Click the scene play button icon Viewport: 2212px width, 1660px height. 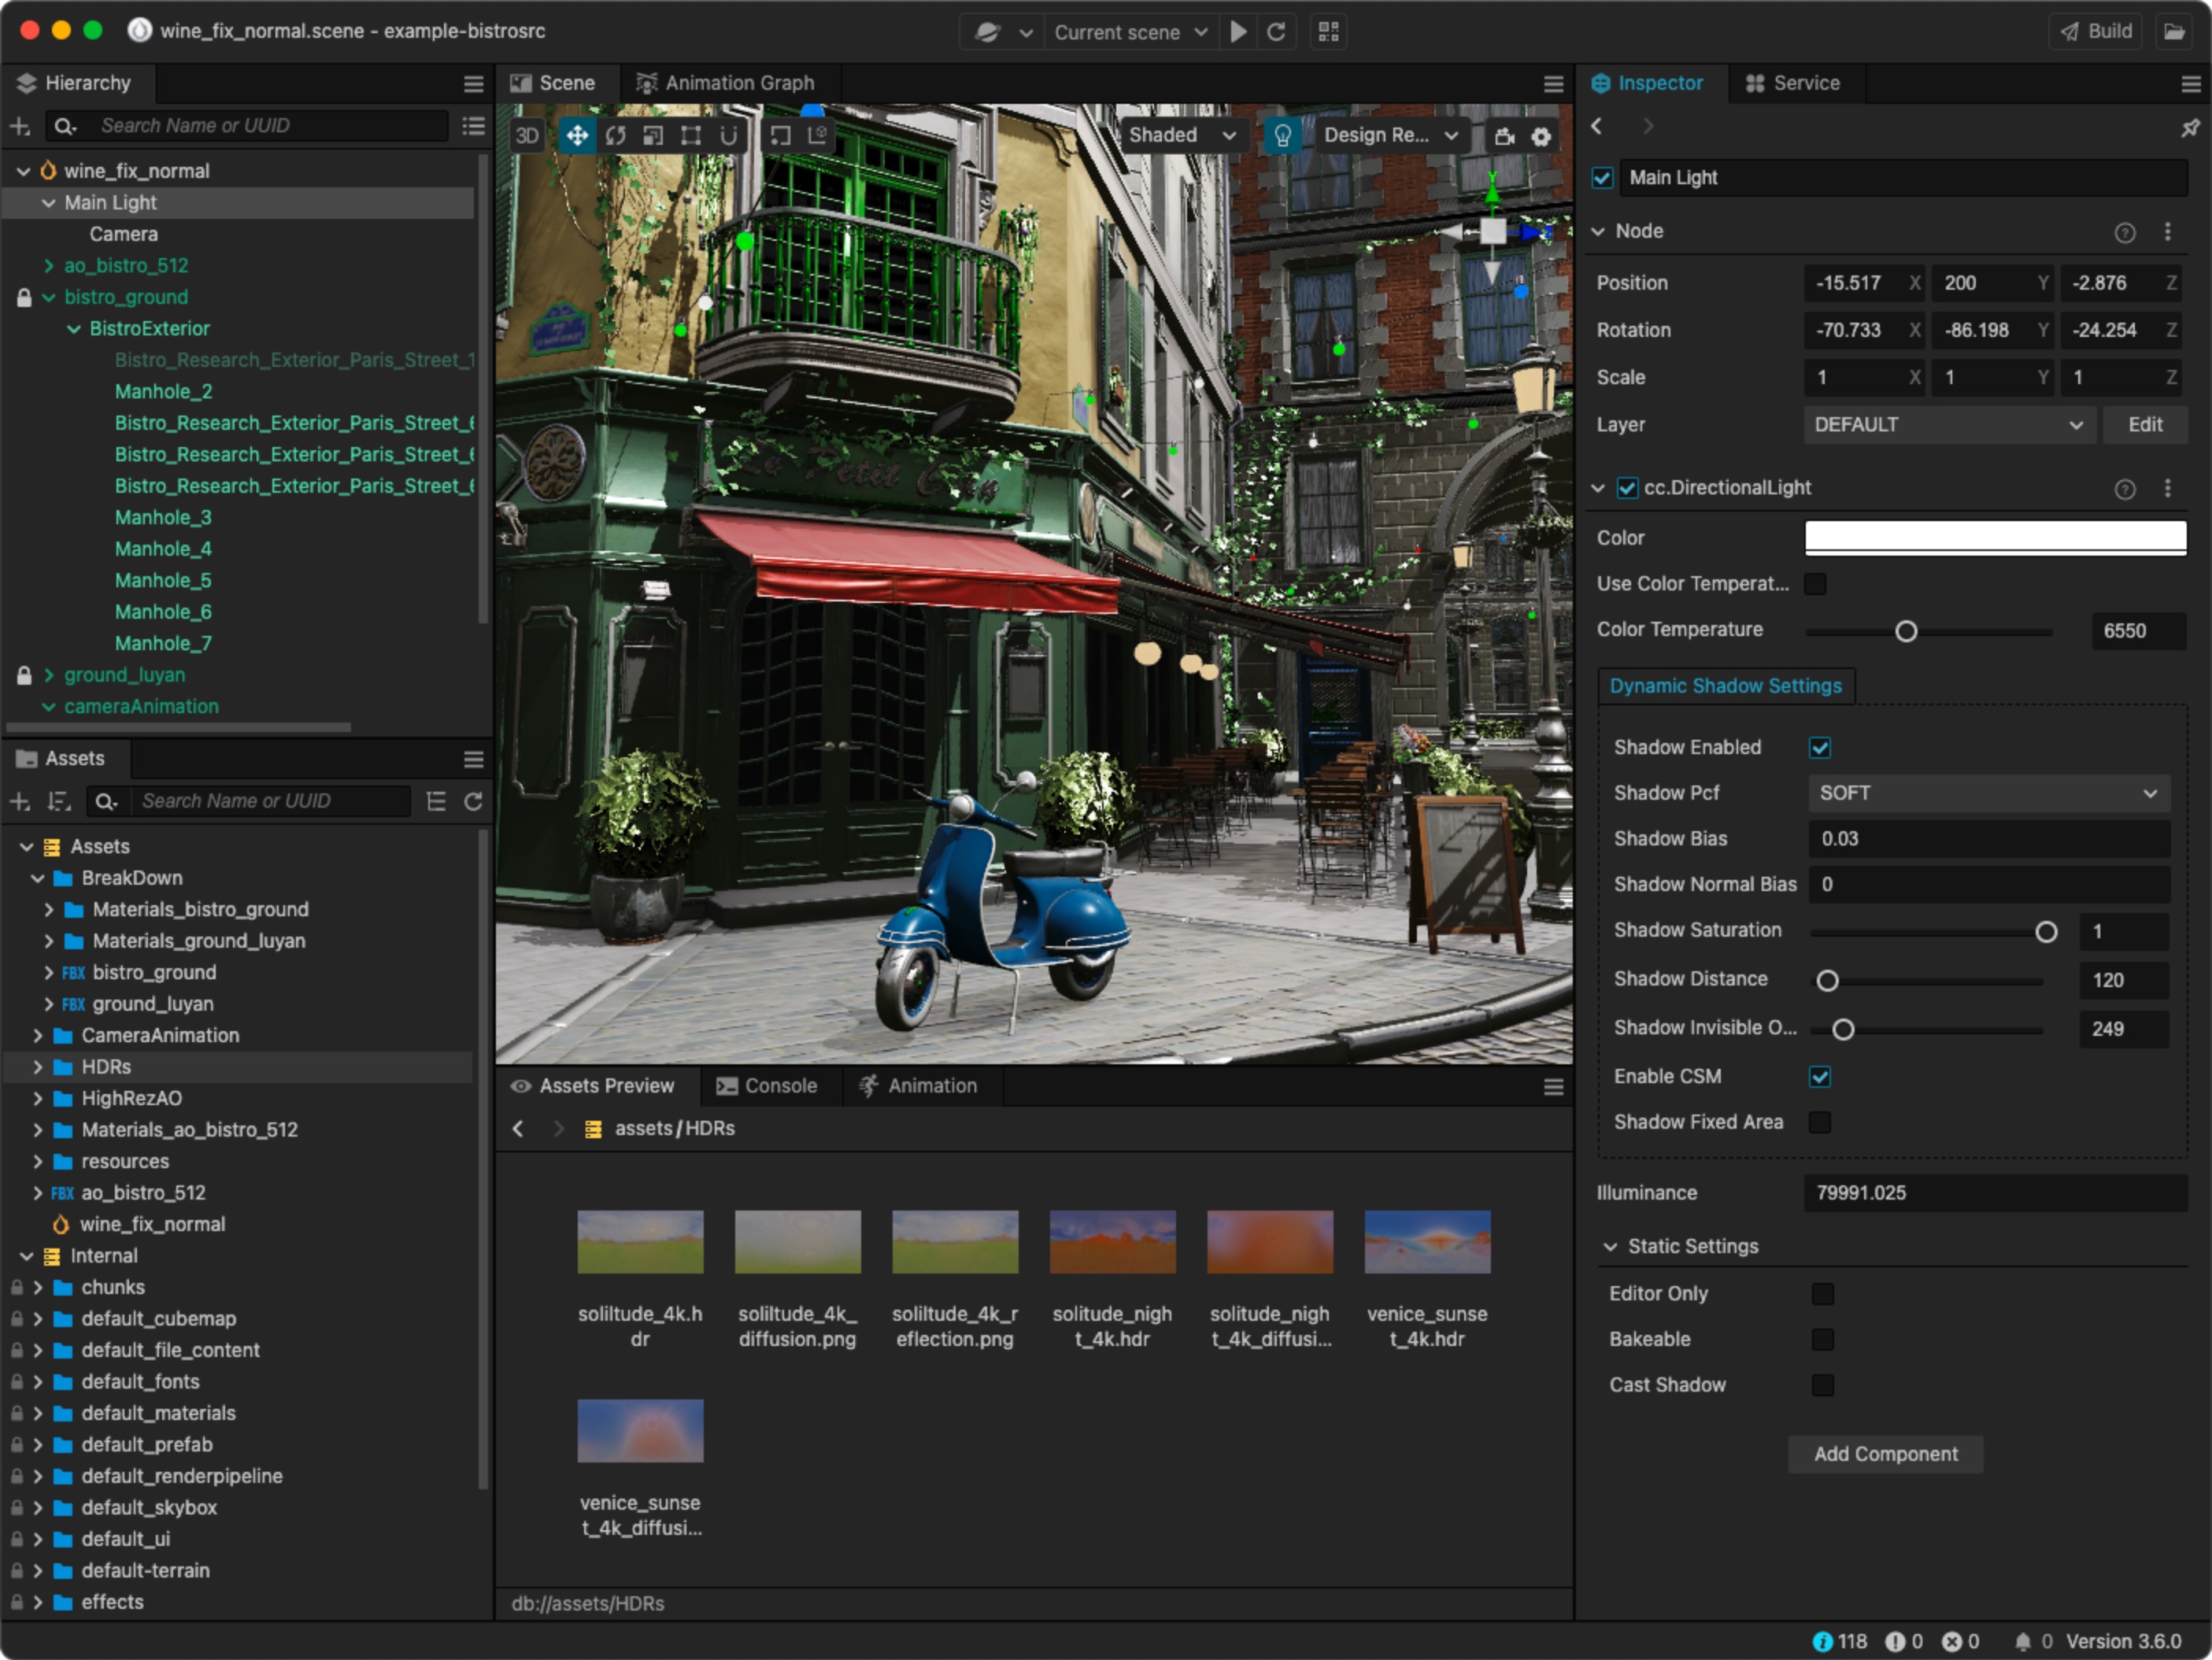1237,31
